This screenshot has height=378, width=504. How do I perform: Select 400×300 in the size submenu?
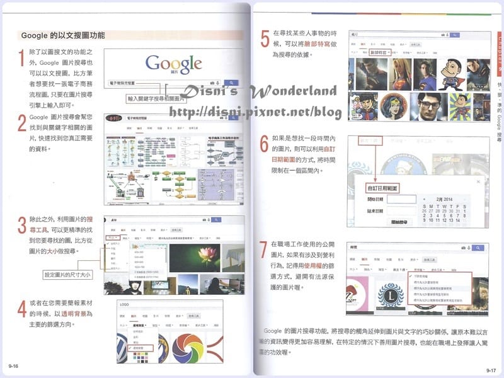point(139,252)
